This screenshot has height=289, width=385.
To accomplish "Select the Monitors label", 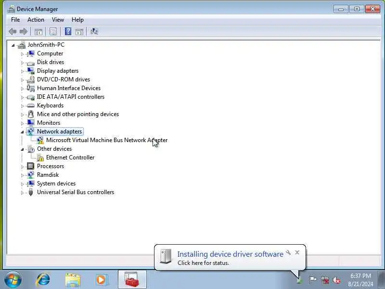I will [x=49, y=123].
